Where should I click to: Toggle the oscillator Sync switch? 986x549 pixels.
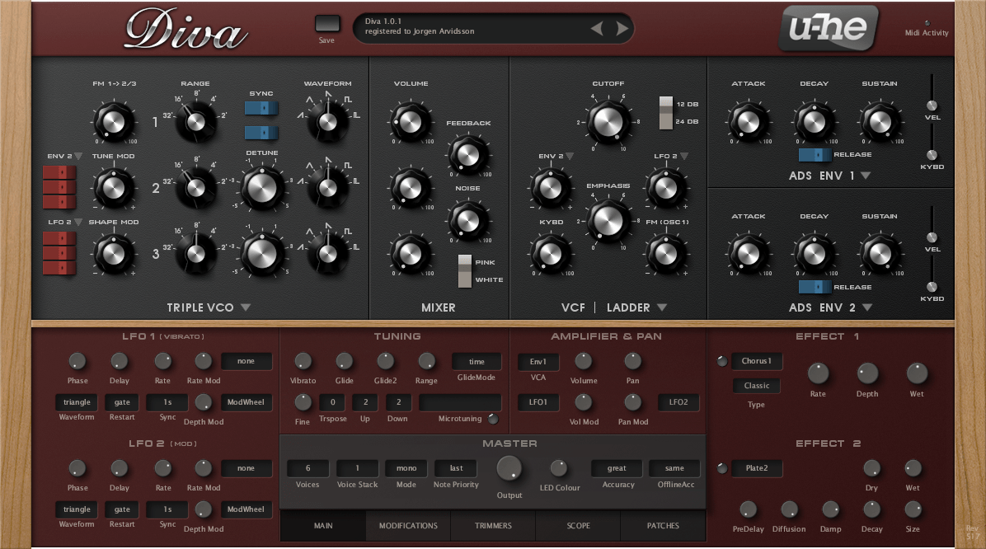tap(262, 108)
